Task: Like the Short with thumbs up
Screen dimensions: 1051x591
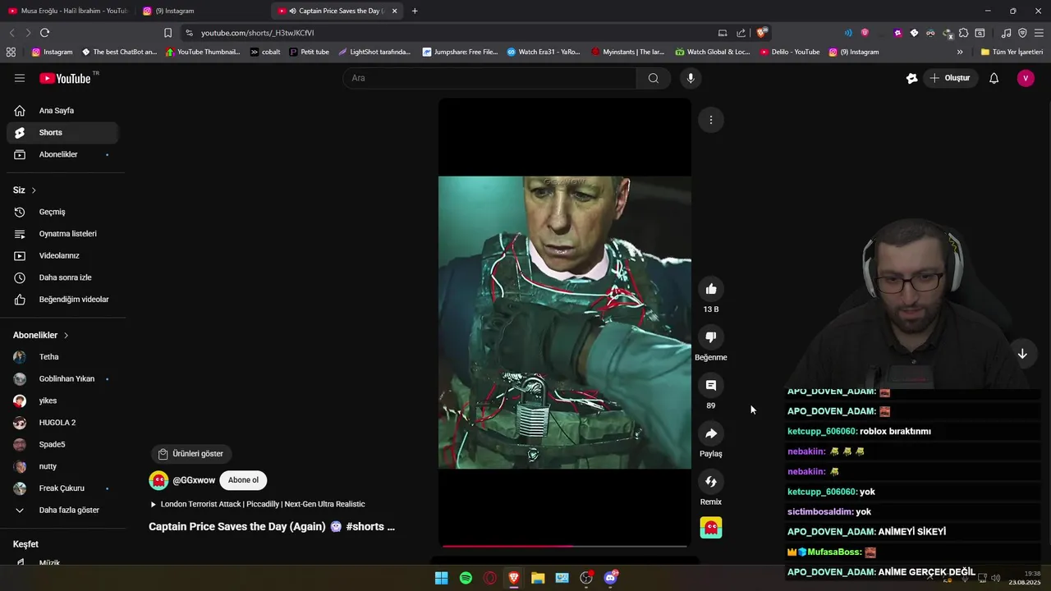Action: [711, 289]
